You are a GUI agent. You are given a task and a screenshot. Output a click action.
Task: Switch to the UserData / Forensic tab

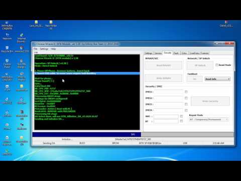[x=199, y=53]
